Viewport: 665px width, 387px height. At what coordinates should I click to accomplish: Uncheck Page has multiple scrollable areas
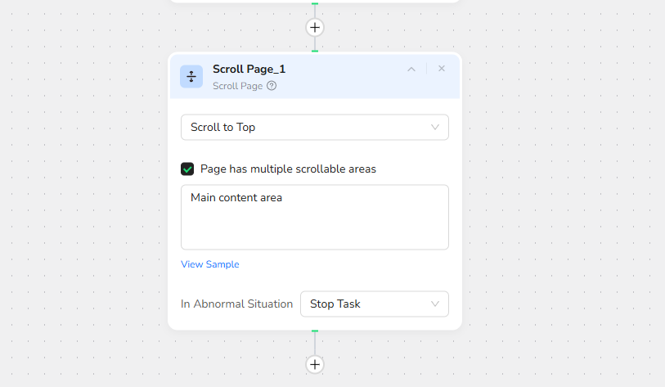[187, 169]
